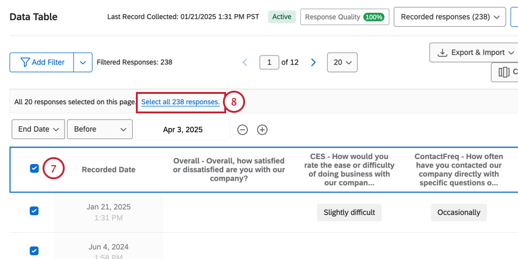Click the Export & Import download icon
The image size is (518, 259).
pos(442,52)
